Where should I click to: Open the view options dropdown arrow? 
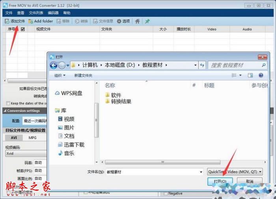click(241, 75)
